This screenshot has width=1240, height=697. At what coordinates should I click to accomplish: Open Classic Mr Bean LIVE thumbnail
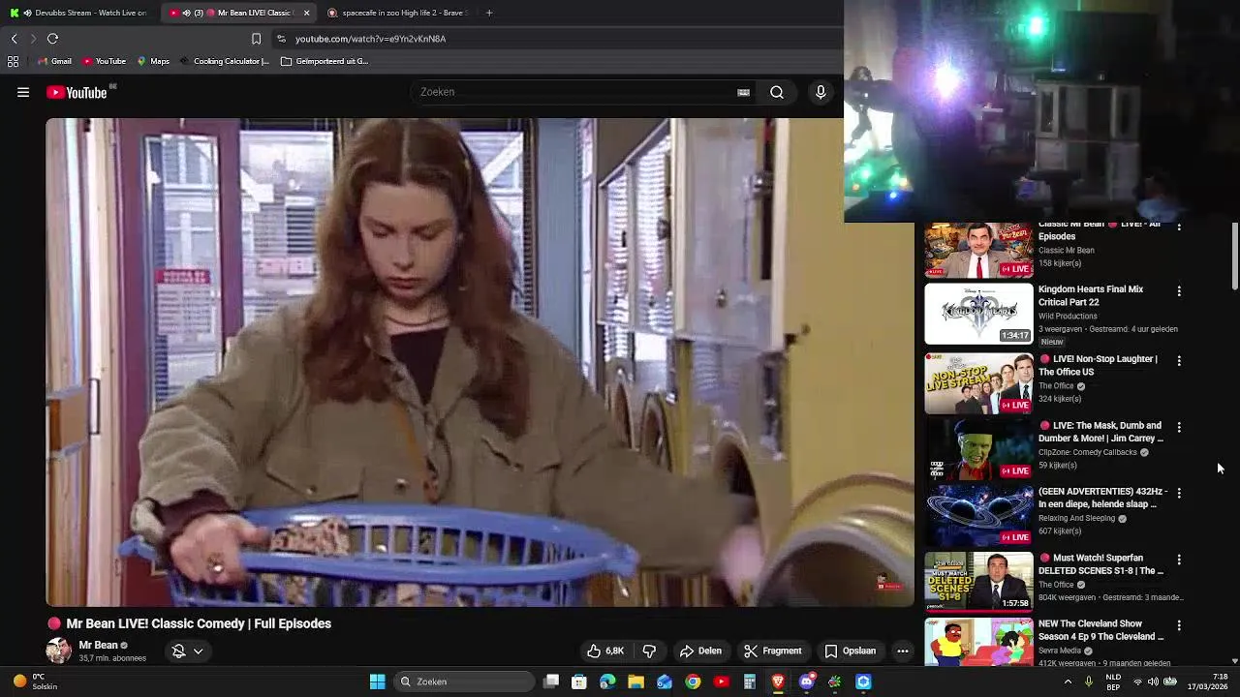[x=978, y=250]
